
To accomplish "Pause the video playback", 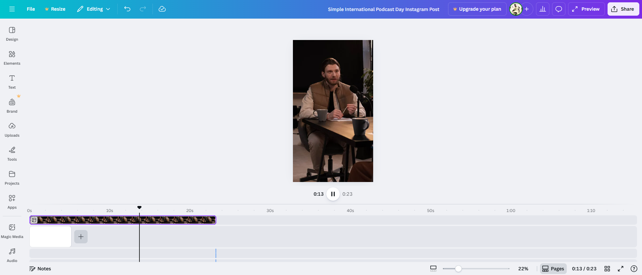I will tap(333, 194).
